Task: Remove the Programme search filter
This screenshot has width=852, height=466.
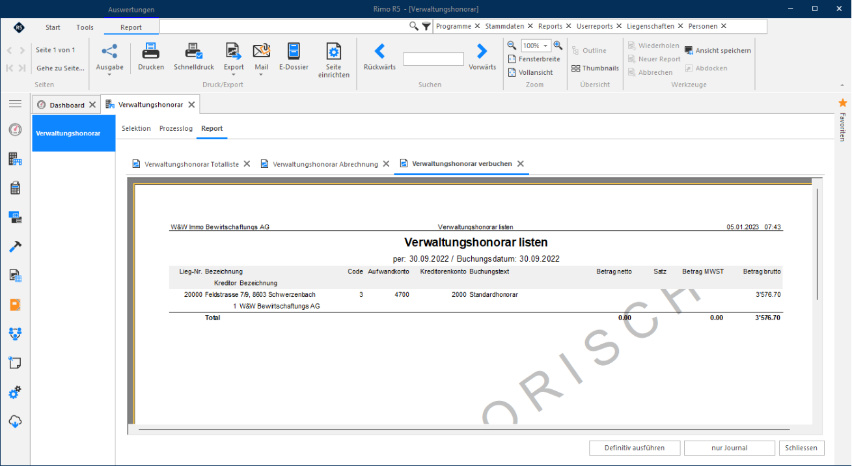Action: click(x=477, y=26)
